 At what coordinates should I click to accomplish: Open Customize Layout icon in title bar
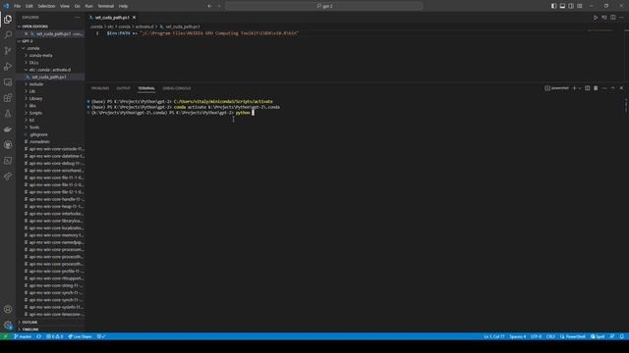580,6
